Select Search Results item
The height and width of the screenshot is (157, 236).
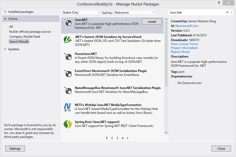19,41
